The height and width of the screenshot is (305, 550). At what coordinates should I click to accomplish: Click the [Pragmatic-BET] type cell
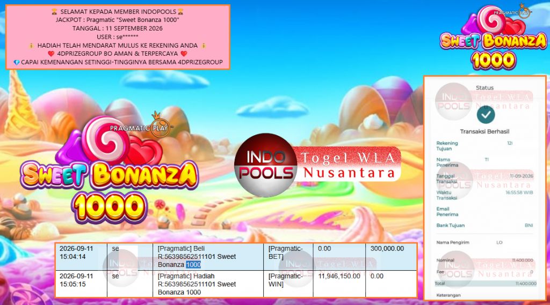pos(288,257)
